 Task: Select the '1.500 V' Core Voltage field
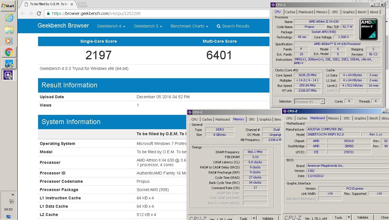point(344,37)
